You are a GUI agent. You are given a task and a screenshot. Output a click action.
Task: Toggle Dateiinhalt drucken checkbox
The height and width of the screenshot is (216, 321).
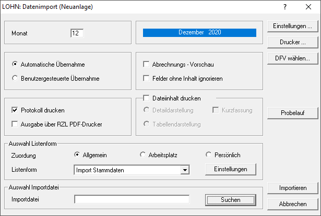click(x=147, y=98)
